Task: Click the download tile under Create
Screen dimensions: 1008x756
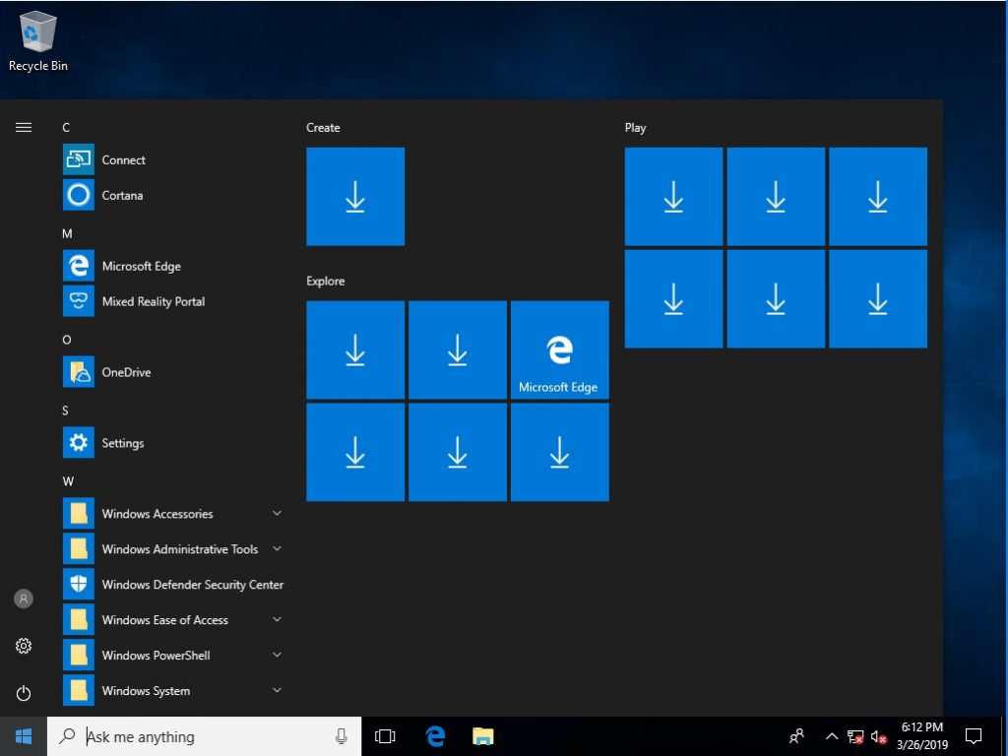Action: (355, 196)
